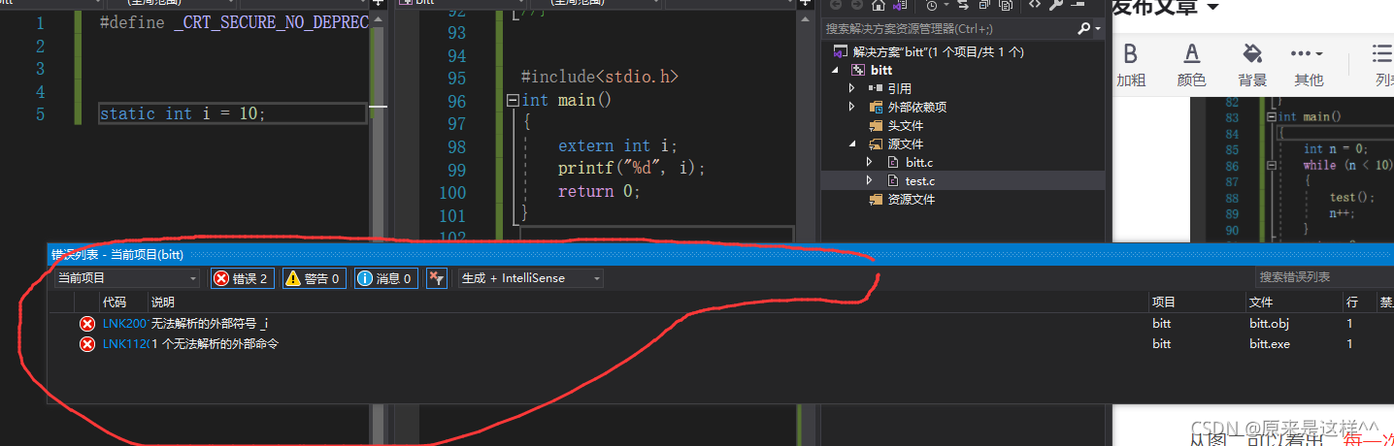Image resolution: width=1394 pixels, height=446 pixels.
Task: Click the static int i = 10 line
Action: (x=183, y=113)
